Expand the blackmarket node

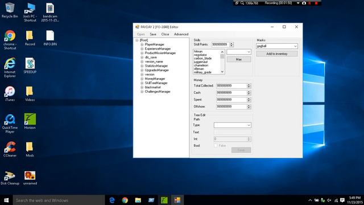click(142, 87)
